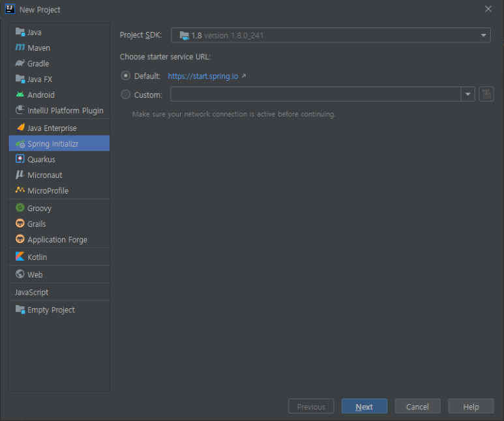This screenshot has height=421, width=504.
Task: Click the IntelliJ IDEA logo in title bar
Action: tap(10, 9)
